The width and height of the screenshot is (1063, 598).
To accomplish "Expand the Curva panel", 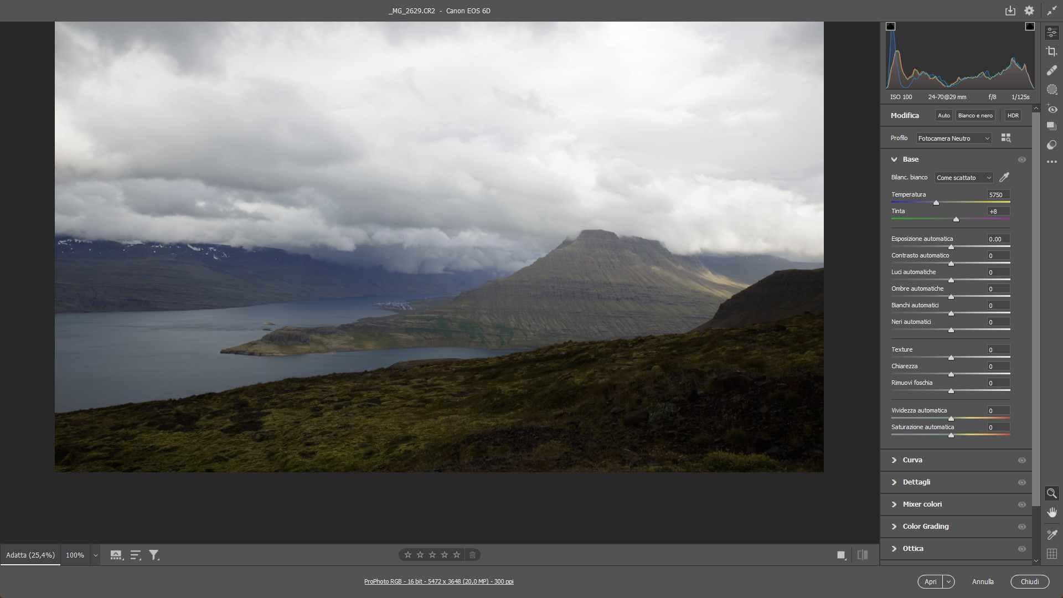I will tap(894, 460).
